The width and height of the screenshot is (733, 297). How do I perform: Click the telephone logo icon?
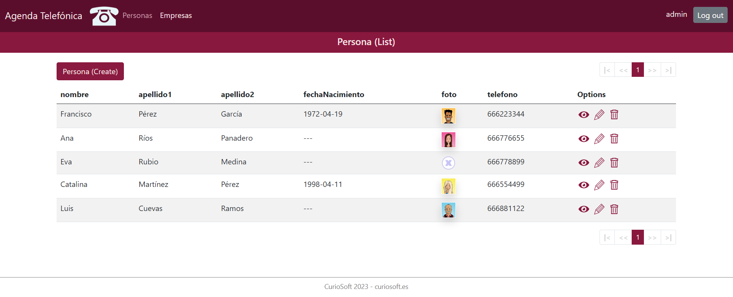(104, 16)
